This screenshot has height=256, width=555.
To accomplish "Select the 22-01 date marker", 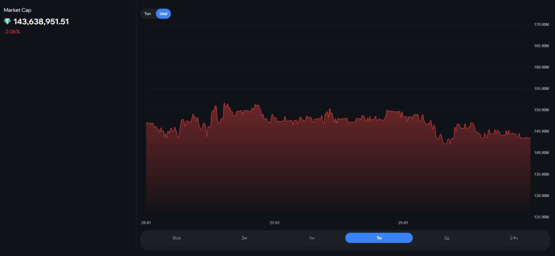I will pyautogui.click(x=274, y=223).
